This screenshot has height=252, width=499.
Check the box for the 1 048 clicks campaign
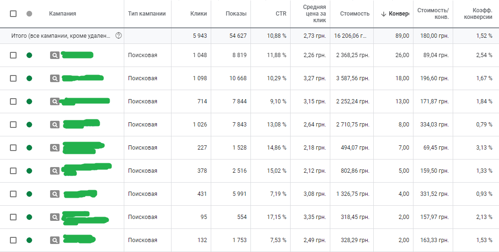pyautogui.click(x=13, y=55)
